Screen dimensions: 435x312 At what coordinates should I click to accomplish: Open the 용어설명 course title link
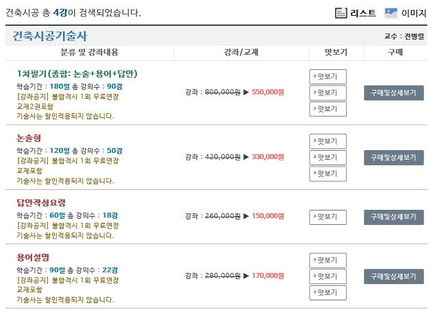tap(33, 257)
